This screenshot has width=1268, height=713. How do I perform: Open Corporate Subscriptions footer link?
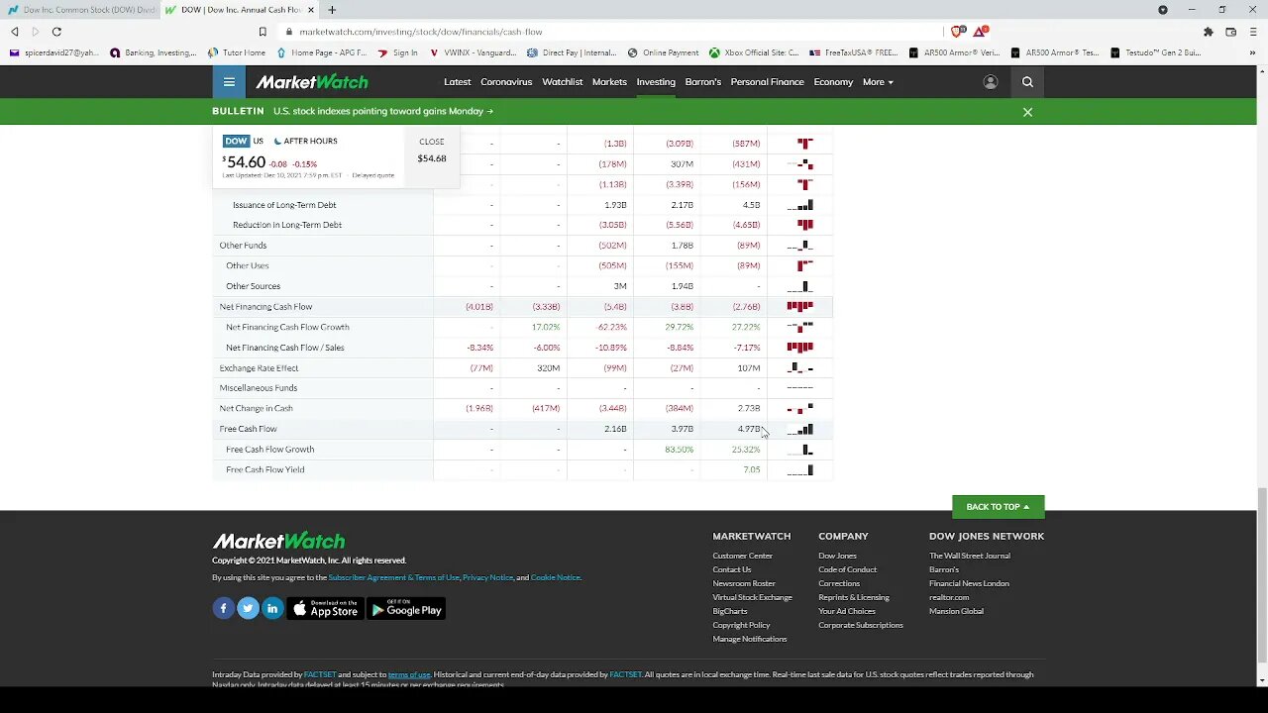pos(861,625)
